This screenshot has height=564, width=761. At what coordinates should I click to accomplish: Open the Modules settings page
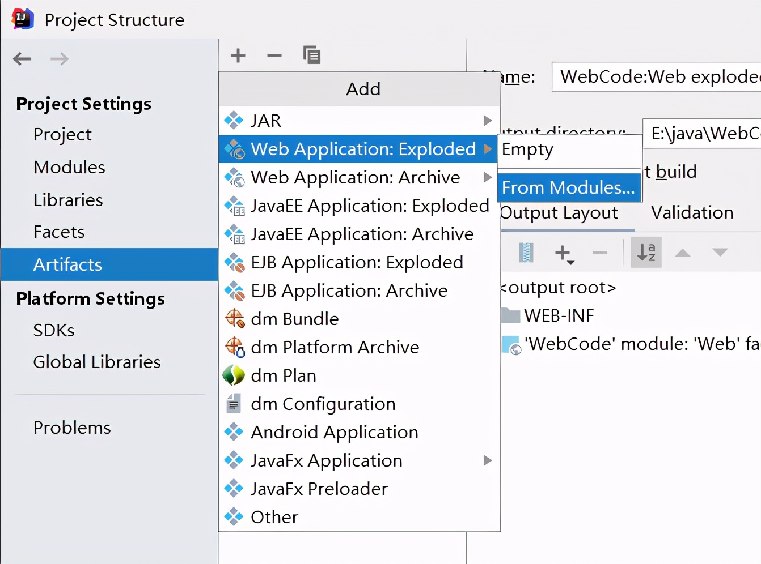pyautogui.click(x=69, y=167)
